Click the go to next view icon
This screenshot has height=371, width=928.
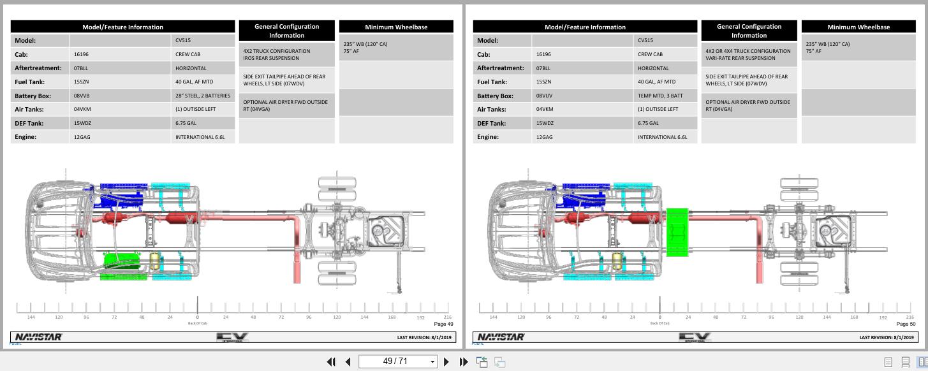point(500,361)
